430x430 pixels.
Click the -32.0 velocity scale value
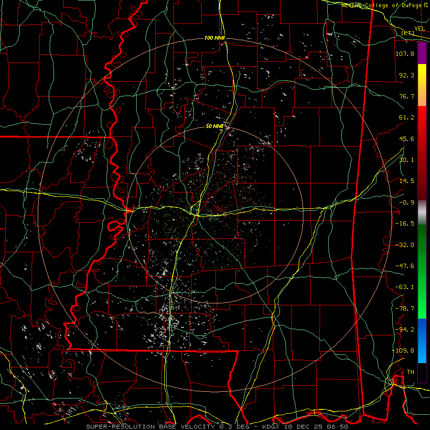click(x=405, y=245)
